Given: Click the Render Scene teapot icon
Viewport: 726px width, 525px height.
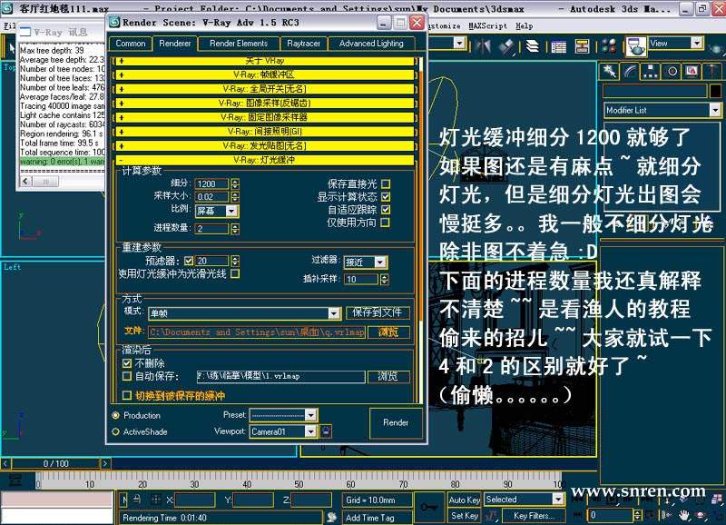Looking at the screenshot, I should pos(635,46).
